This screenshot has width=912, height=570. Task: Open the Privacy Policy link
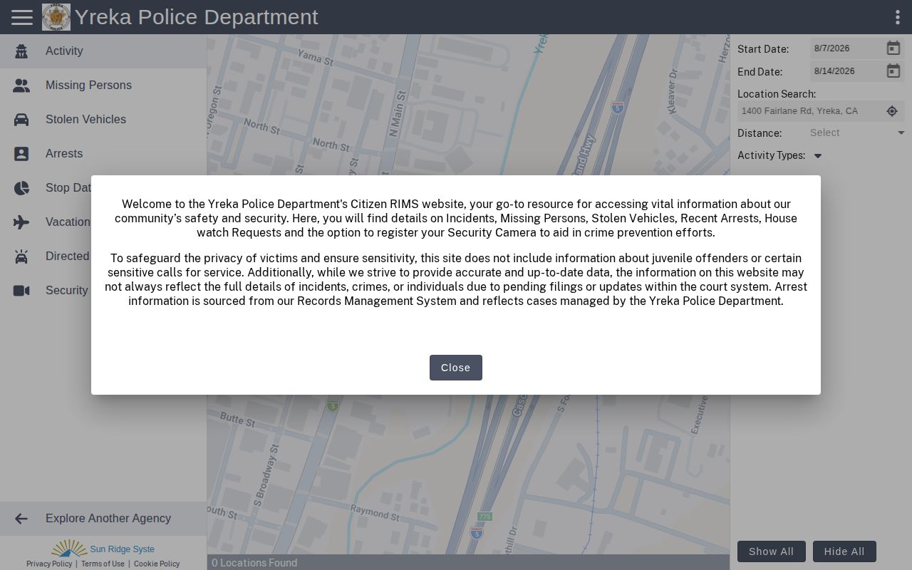pyautogui.click(x=49, y=564)
